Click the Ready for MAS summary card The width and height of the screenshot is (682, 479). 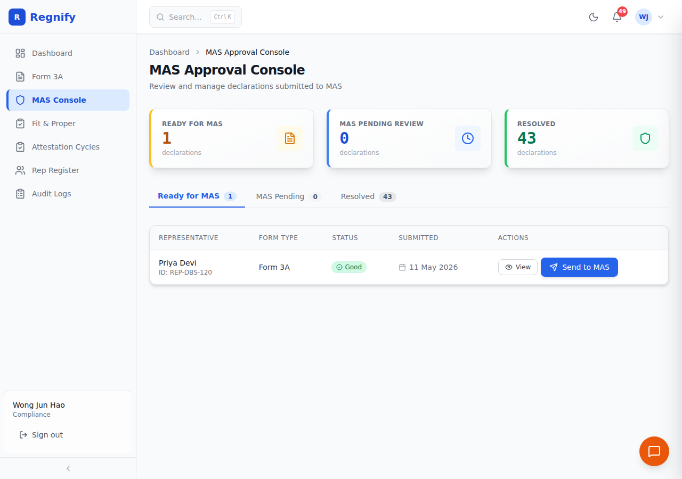[231, 138]
